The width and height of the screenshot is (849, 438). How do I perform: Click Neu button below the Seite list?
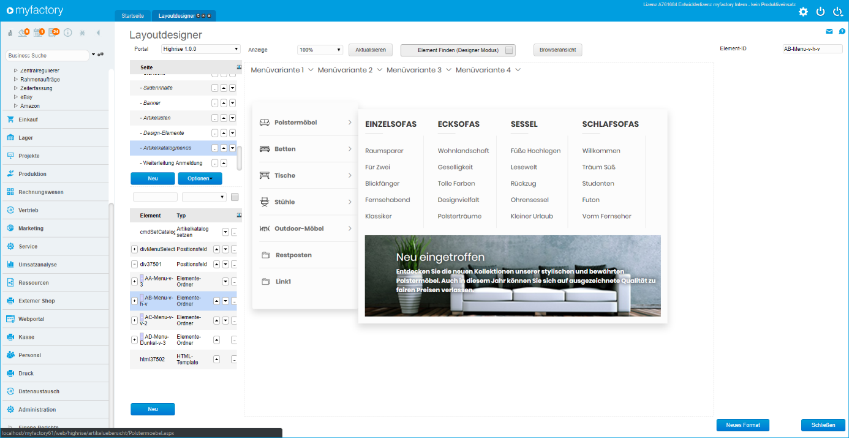pyautogui.click(x=153, y=178)
